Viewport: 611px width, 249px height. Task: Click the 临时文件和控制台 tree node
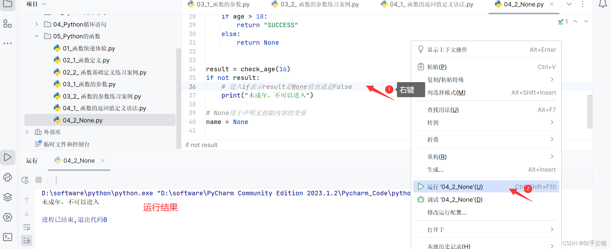67,144
